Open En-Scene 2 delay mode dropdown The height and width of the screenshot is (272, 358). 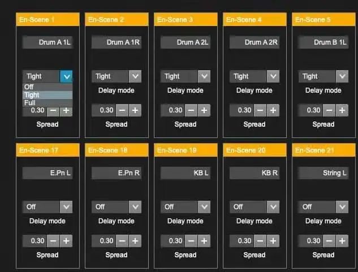click(135, 76)
